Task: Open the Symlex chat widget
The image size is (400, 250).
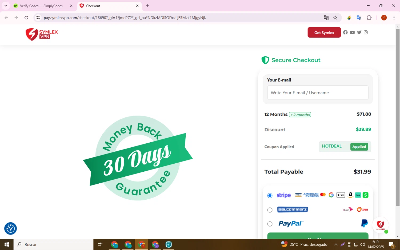Action: point(381,225)
